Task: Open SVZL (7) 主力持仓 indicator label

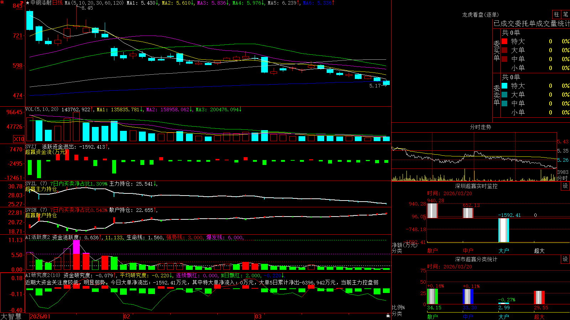Action: [x=36, y=184]
